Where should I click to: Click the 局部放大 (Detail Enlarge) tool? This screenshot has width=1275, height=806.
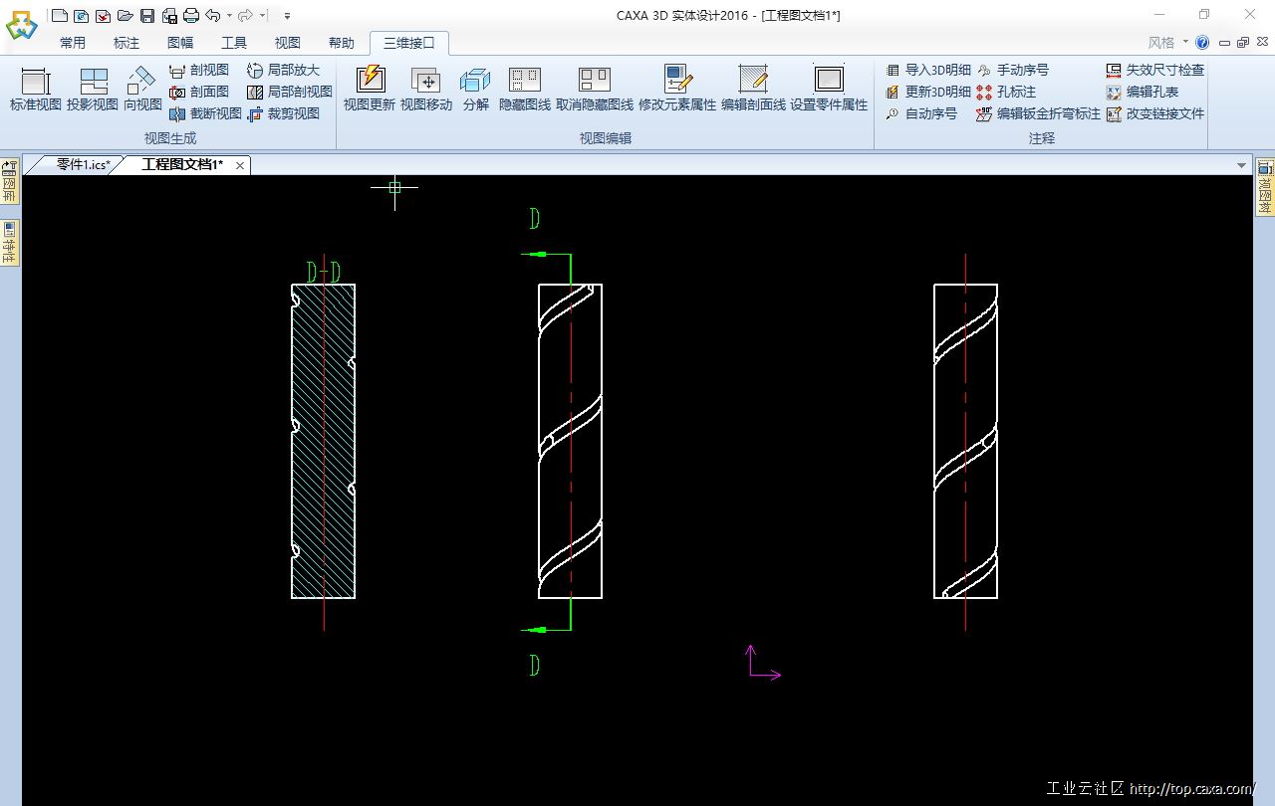tap(283, 70)
